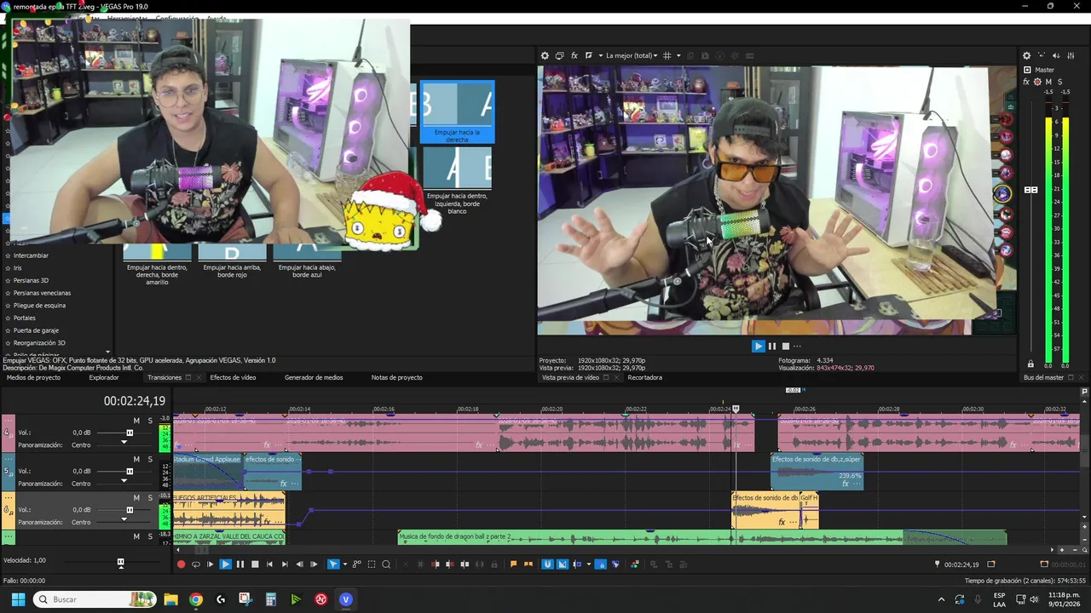Click the Insert marker icon
Screen dimensions: 1091x613
(x=513, y=564)
